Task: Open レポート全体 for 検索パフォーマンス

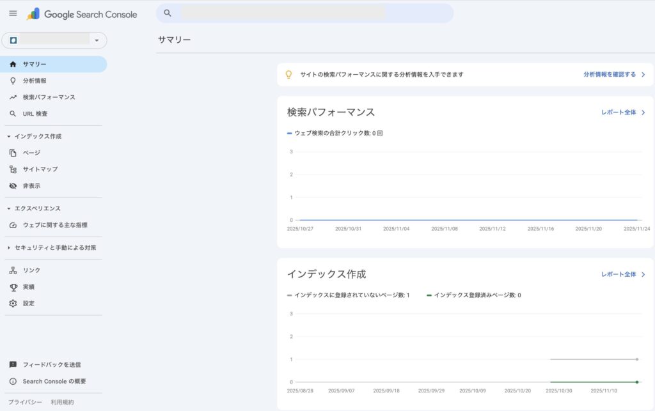Action: tap(622, 112)
